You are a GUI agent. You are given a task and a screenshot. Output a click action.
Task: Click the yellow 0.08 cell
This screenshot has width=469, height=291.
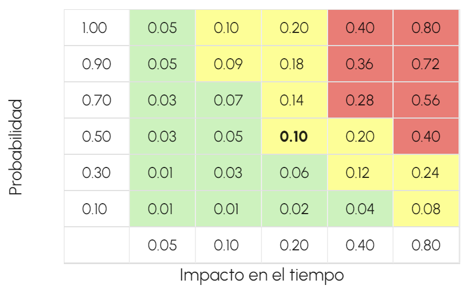[426, 209]
